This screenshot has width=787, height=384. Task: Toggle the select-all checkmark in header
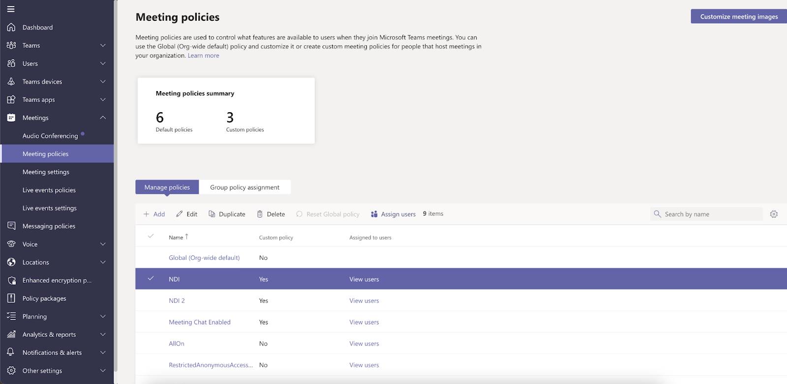(x=151, y=236)
